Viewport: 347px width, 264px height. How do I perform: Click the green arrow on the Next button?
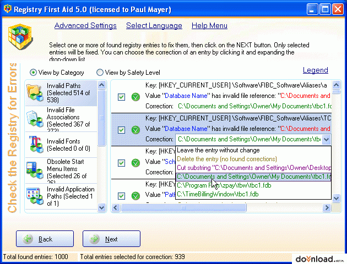95,239
